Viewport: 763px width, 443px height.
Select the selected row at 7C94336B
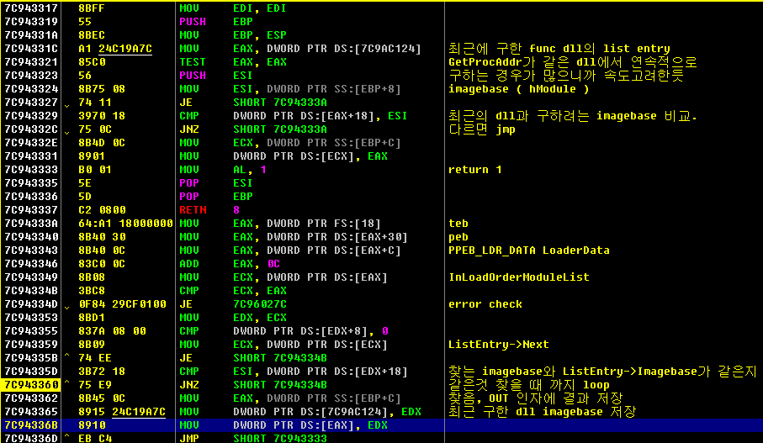coord(382,425)
